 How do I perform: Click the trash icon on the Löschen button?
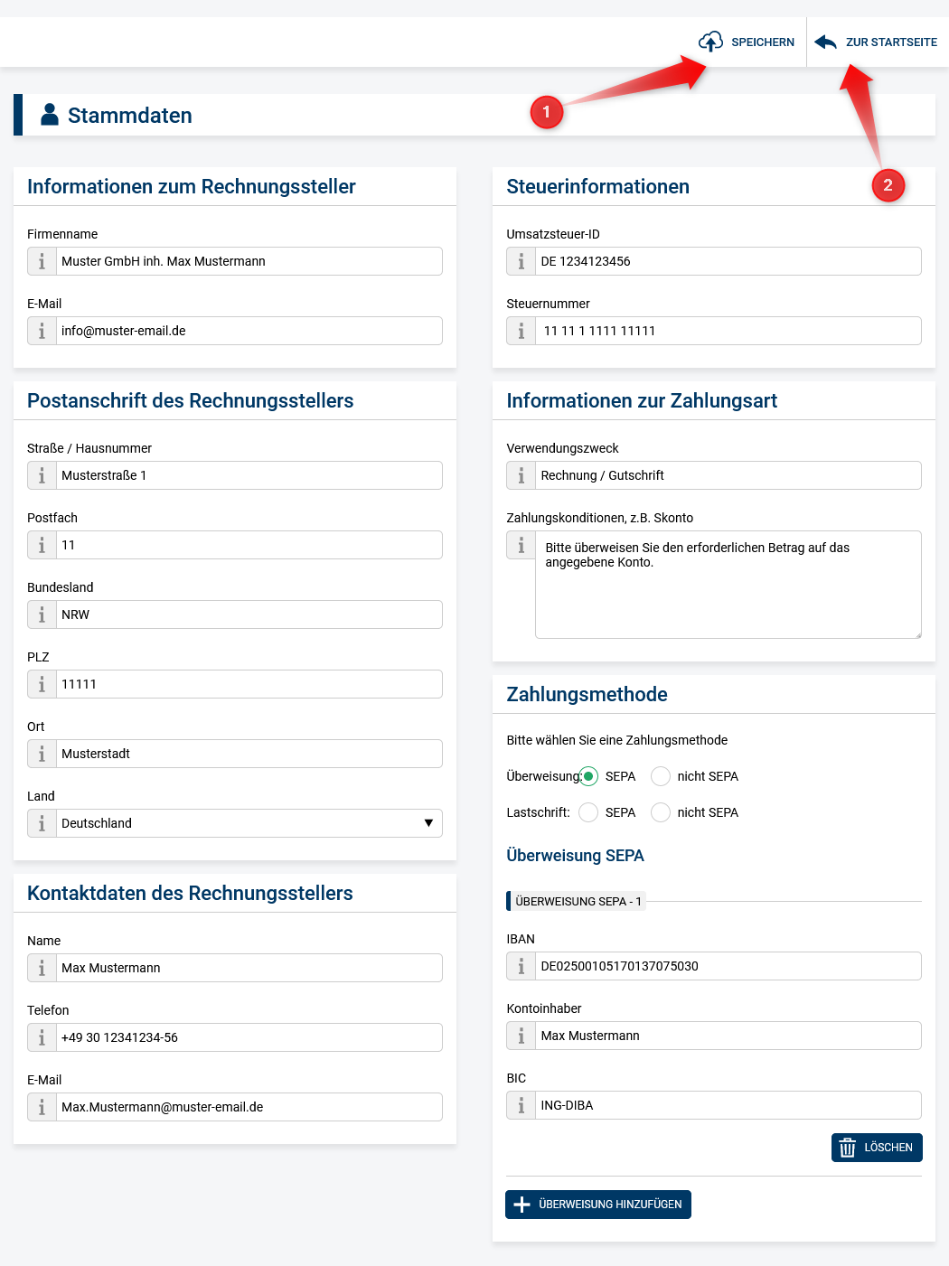pos(848,1148)
